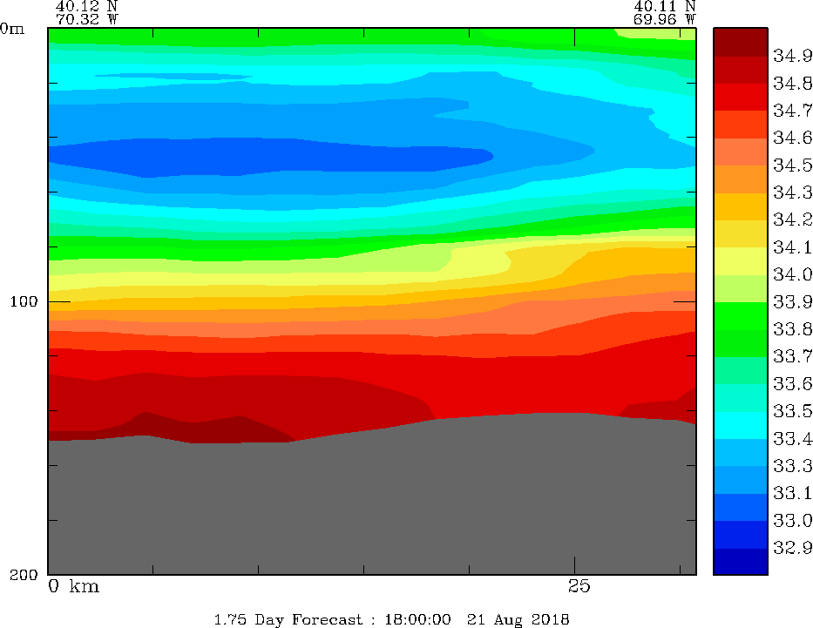Select colorbar swatch between 34.3 and 34.2

[741, 206]
